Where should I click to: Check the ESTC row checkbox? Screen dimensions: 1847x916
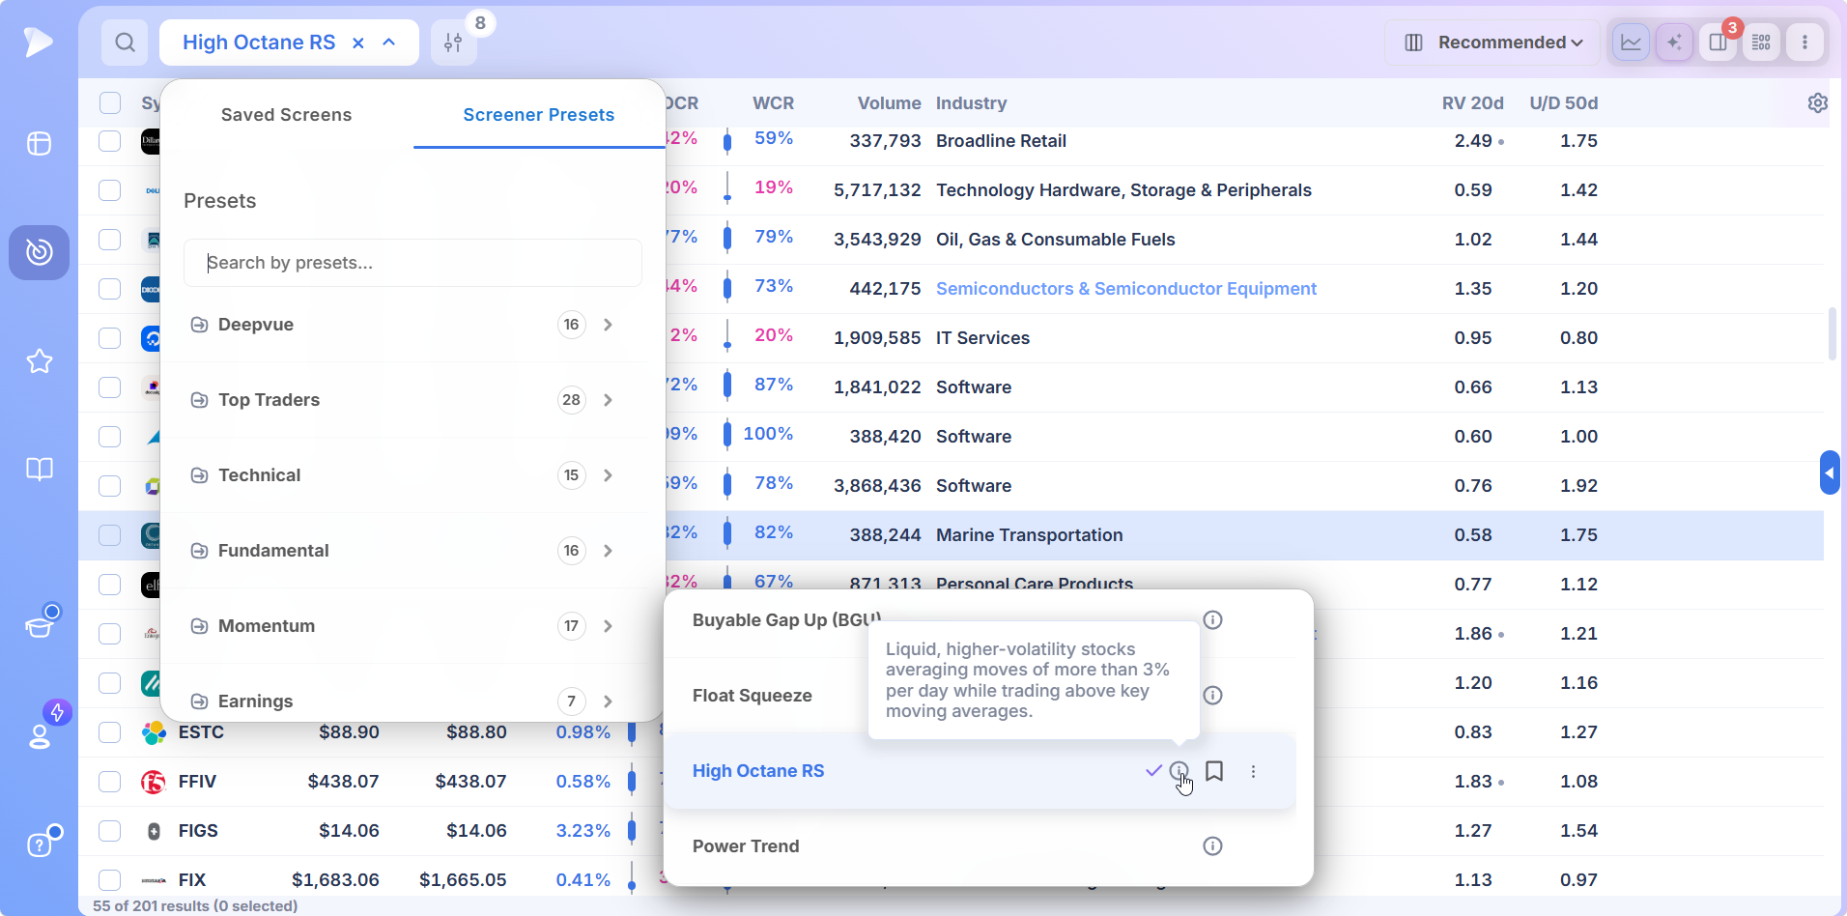tap(110, 732)
